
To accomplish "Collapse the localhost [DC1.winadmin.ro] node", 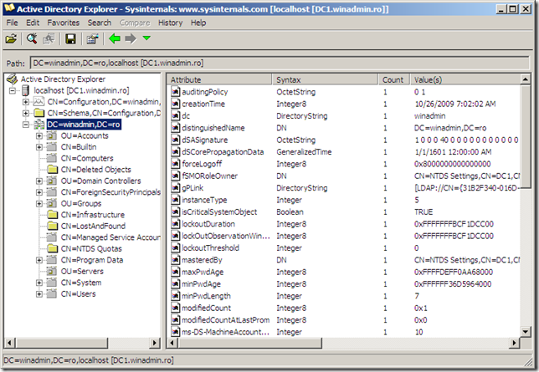I will (13, 90).
